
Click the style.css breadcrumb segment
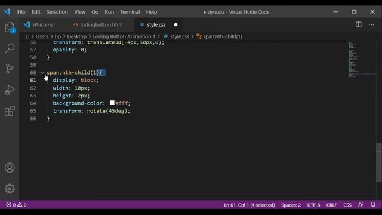[180, 36]
